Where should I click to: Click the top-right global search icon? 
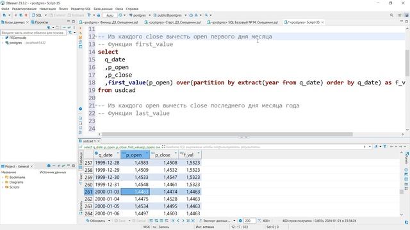(391, 15)
